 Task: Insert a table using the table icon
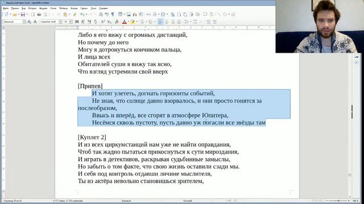120,14
